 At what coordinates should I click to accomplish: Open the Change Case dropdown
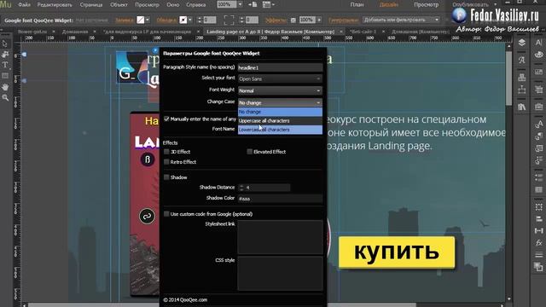coord(280,102)
